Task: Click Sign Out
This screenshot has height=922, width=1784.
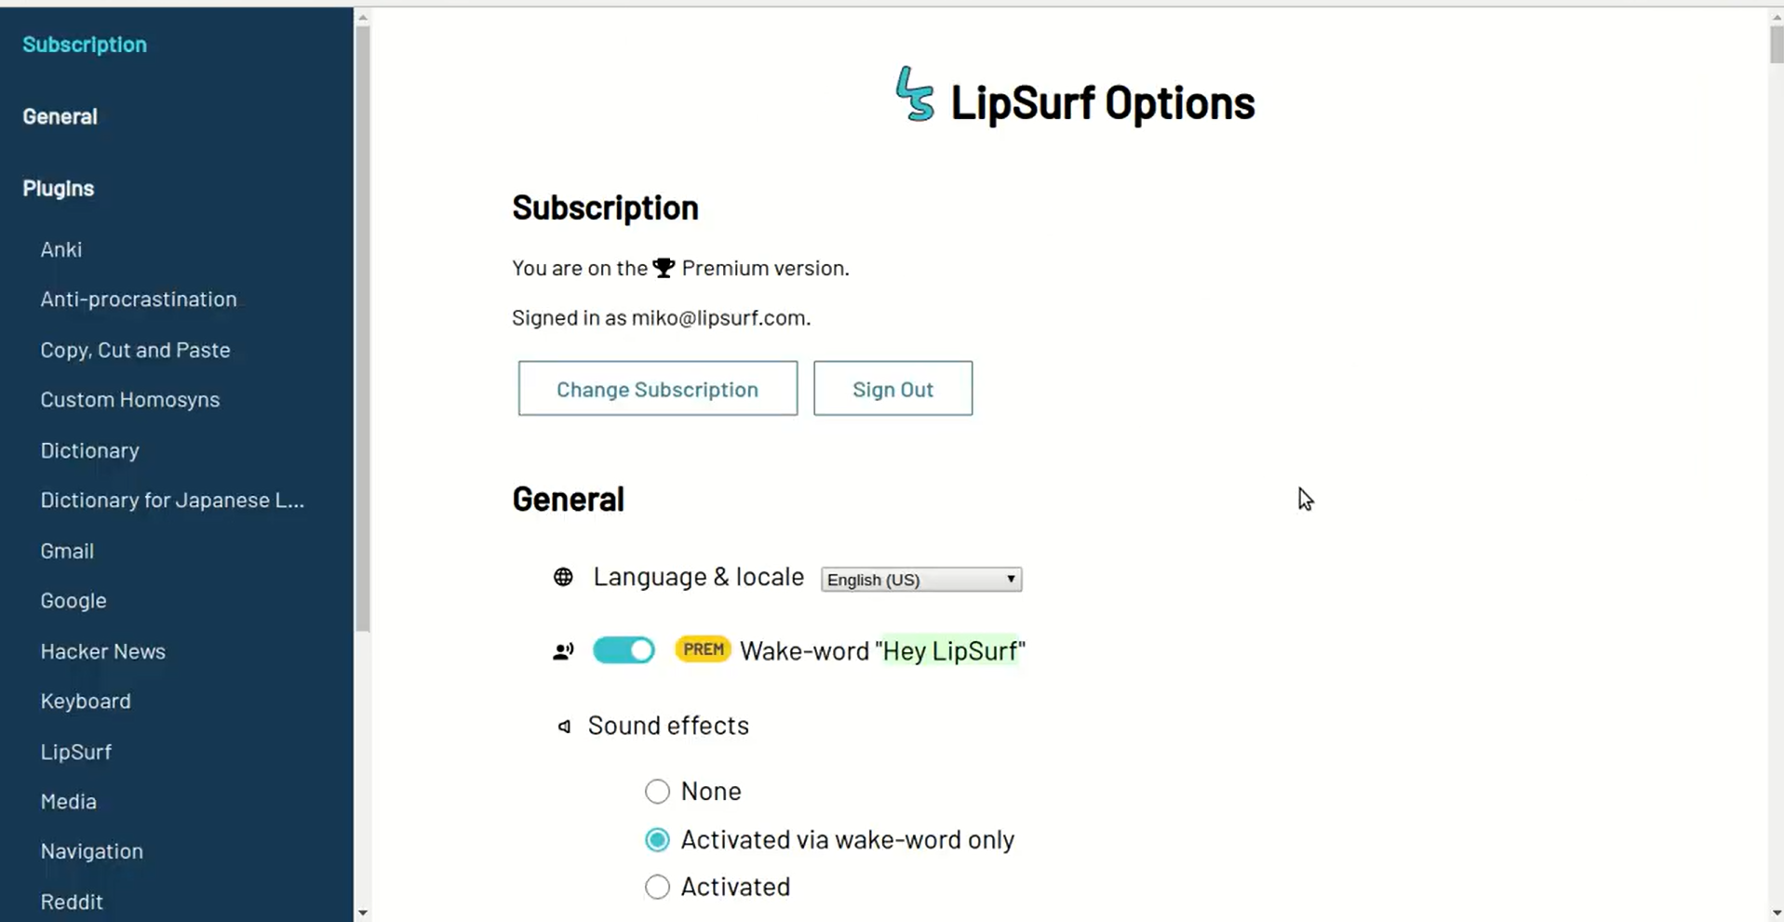Action: pyautogui.click(x=892, y=388)
